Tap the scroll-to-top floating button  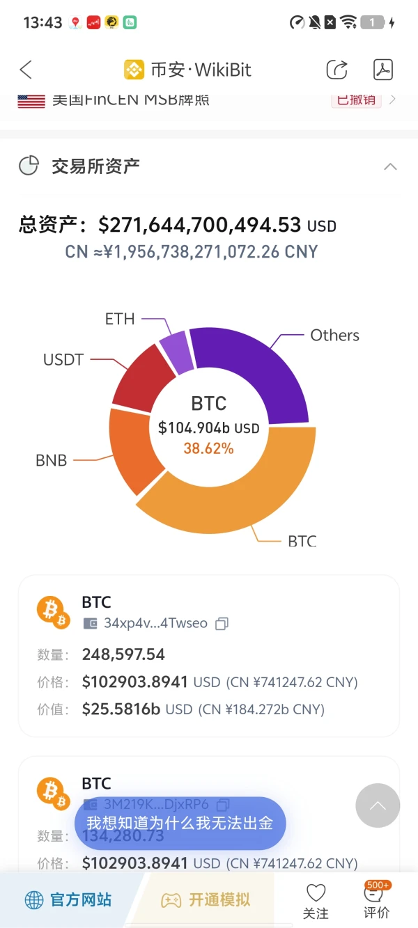click(378, 805)
